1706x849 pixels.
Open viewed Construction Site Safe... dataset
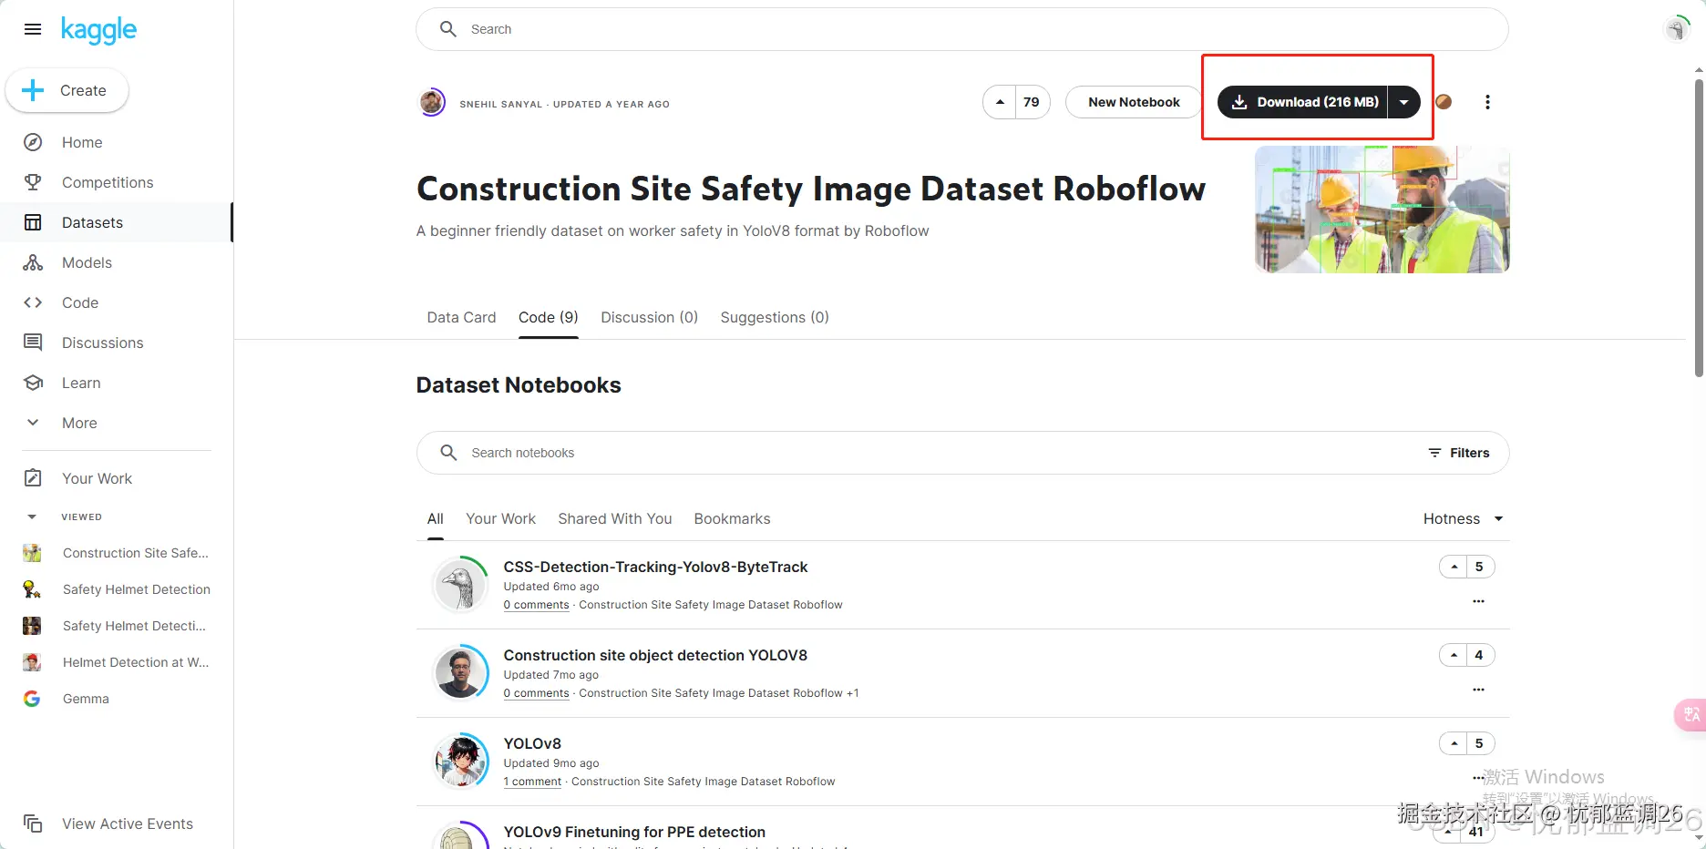point(135,553)
